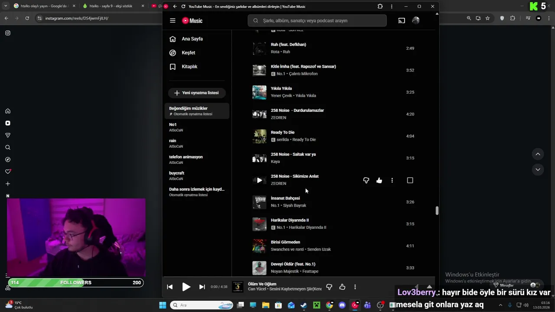Open Discord from the taskbar
Viewport: 555px width, 312px height.
coord(342,305)
